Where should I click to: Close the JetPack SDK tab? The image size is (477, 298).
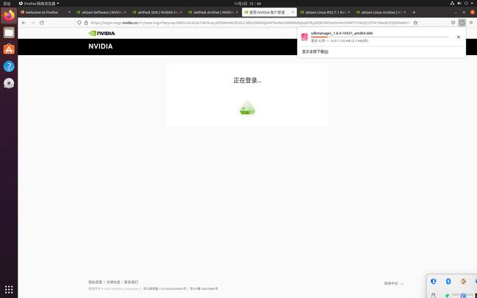(x=181, y=12)
